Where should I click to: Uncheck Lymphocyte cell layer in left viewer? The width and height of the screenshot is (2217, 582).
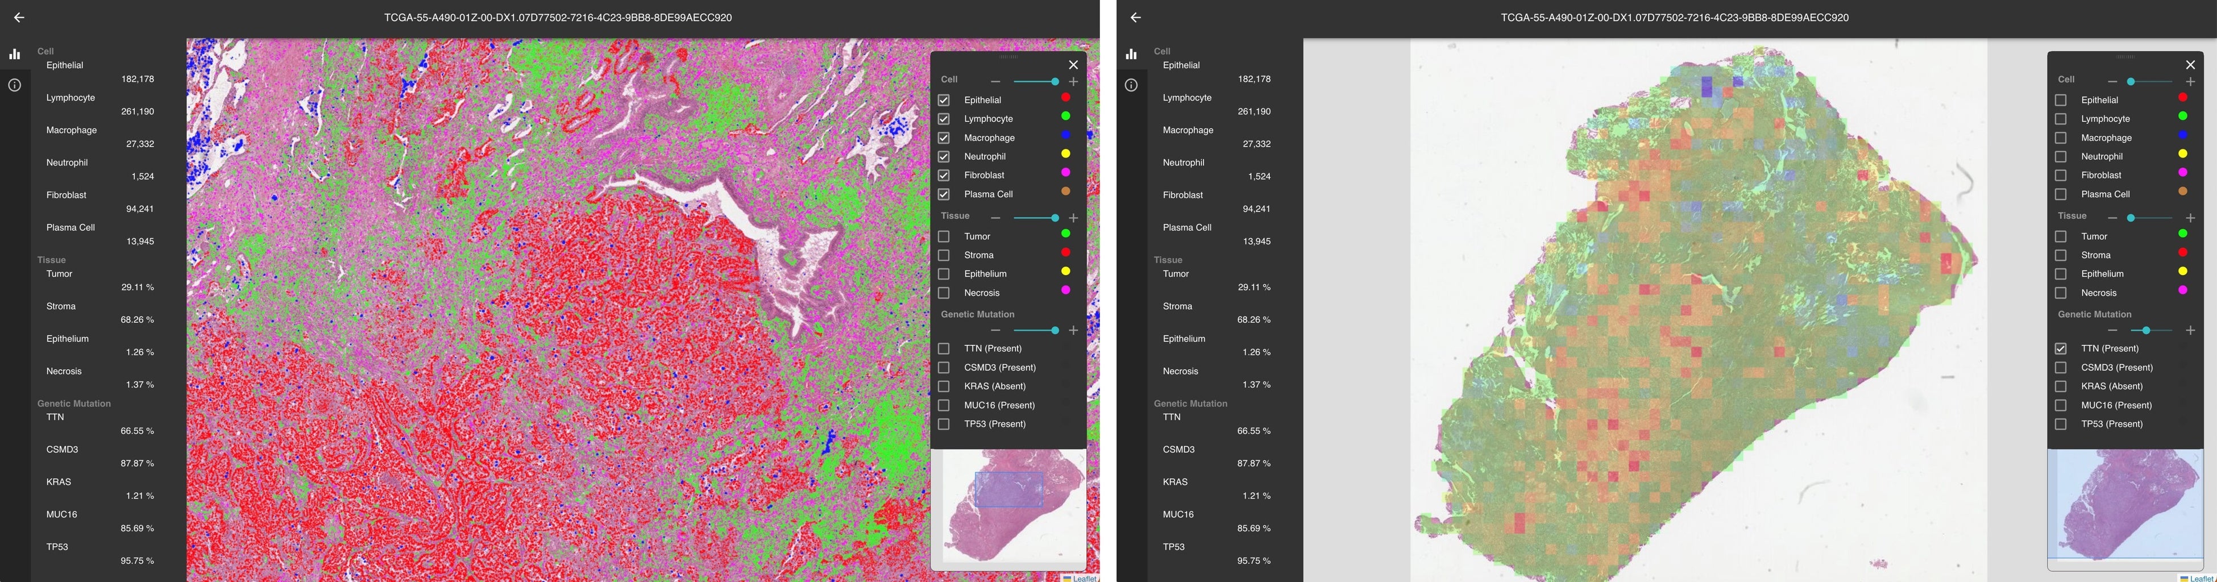coord(944,119)
